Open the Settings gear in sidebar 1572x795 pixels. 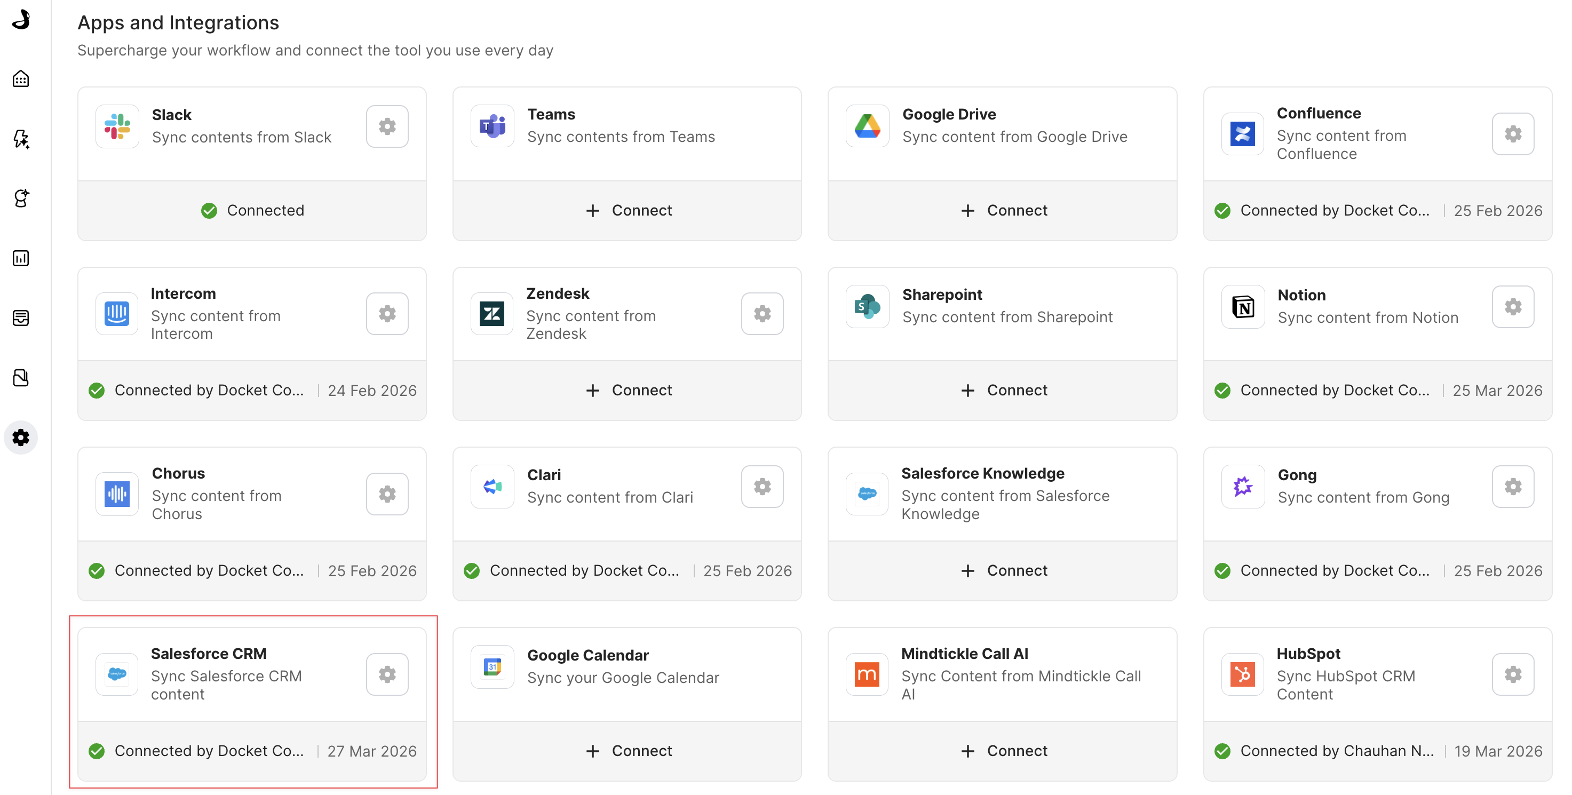pyautogui.click(x=21, y=438)
